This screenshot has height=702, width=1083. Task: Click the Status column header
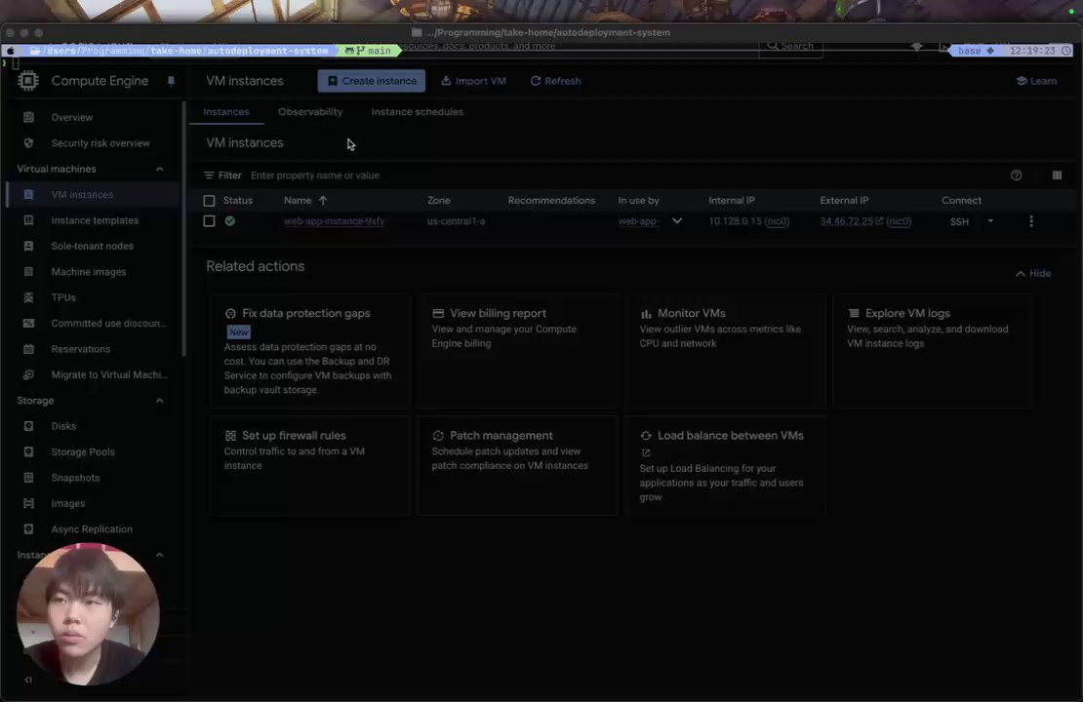coord(238,201)
